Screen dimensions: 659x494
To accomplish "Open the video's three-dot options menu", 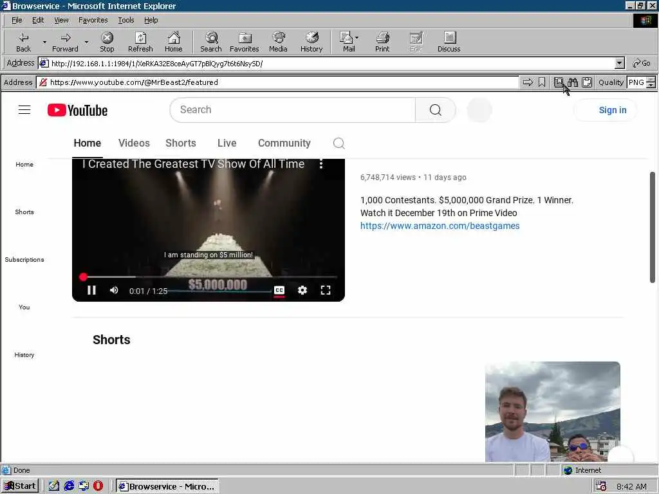I will pos(321,164).
